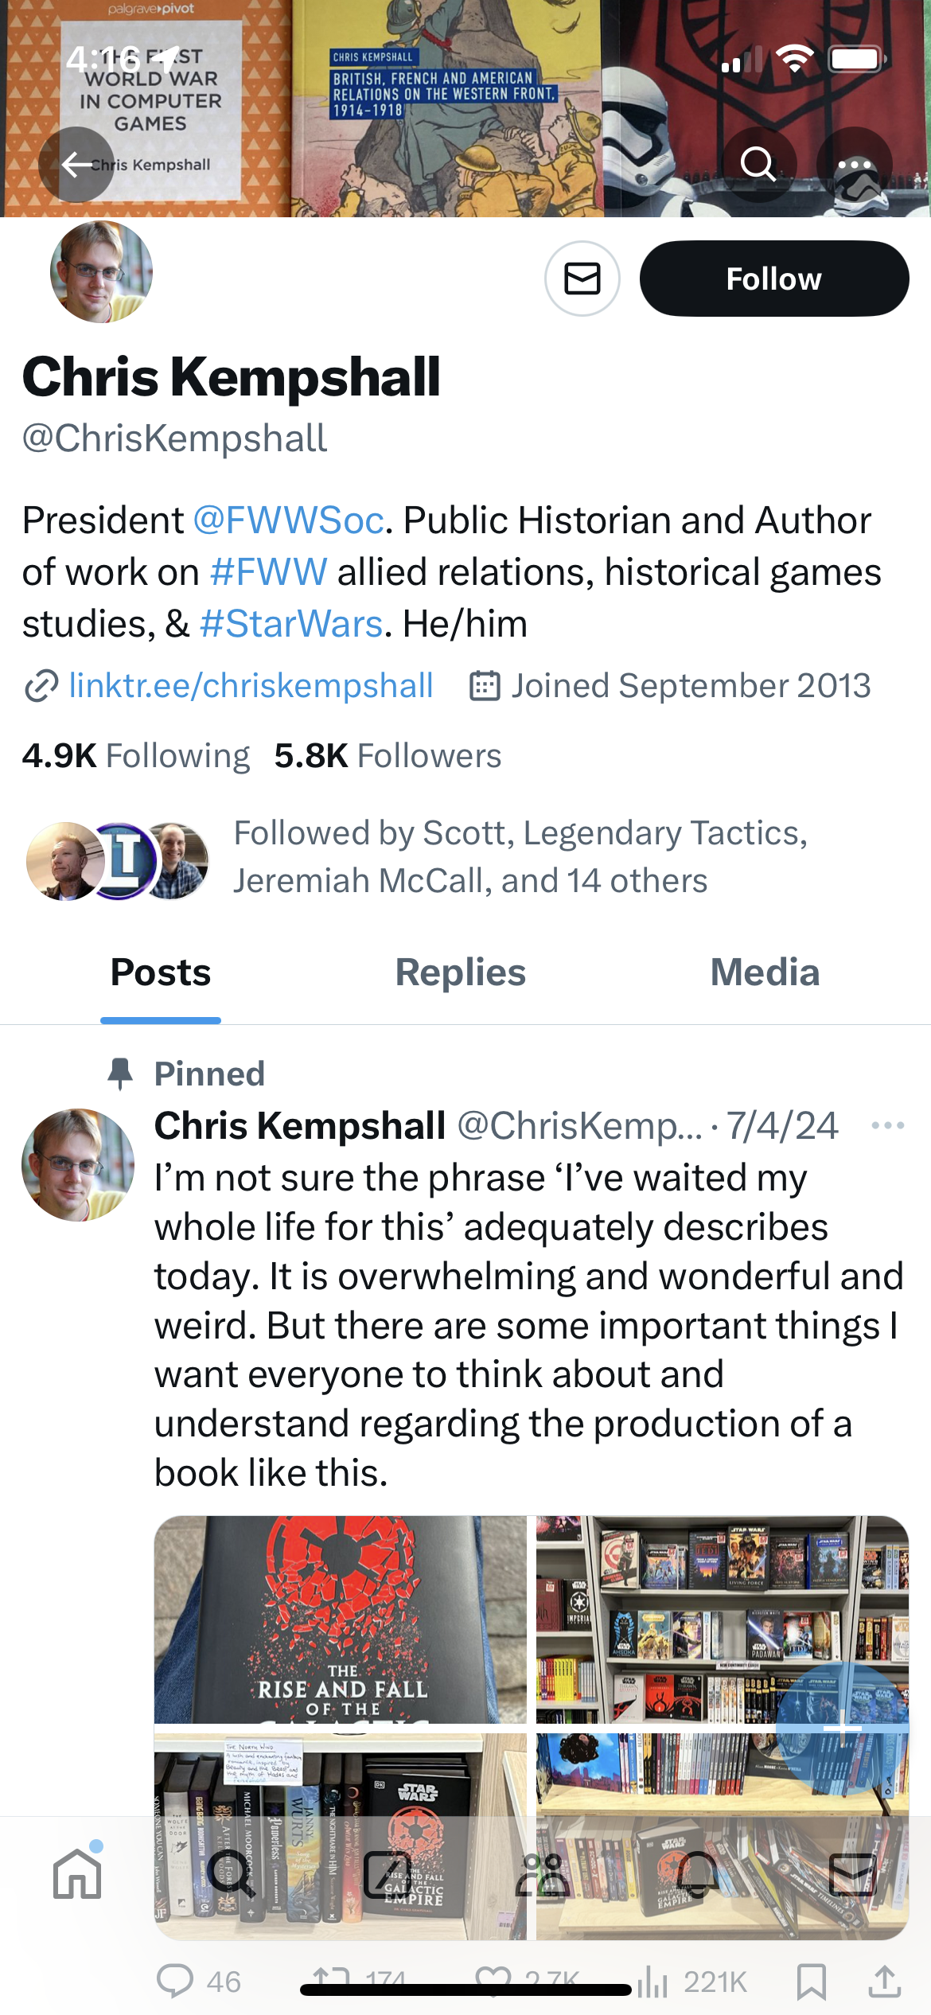Open the linktr.ee/chriskempshall link

pos(251,686)
